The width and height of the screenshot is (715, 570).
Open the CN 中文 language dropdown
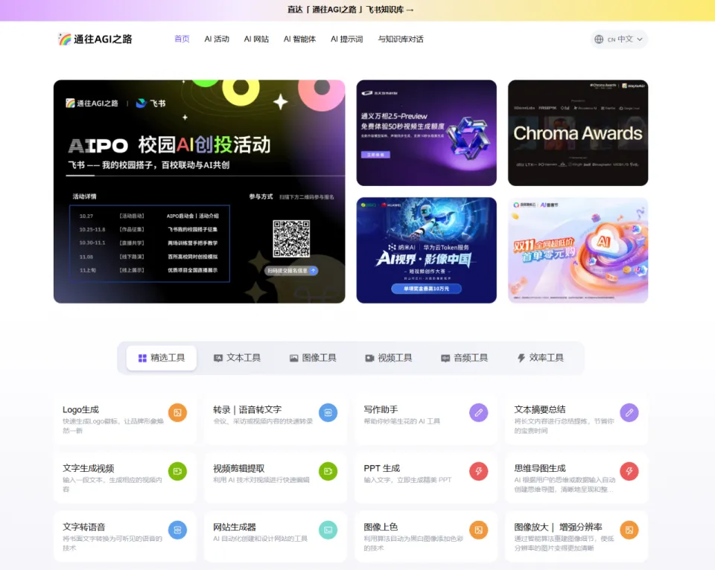620,39
